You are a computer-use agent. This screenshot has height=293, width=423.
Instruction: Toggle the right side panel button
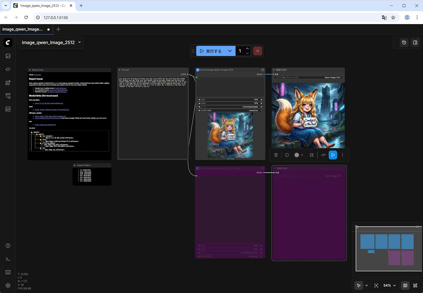click(x=415, y=42)
